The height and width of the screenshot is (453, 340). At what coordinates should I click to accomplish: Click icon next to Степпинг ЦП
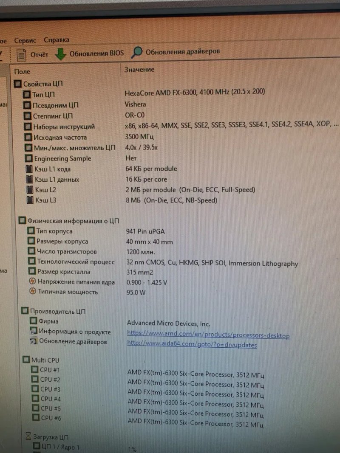pyautogui.click(x=27, y=116)
